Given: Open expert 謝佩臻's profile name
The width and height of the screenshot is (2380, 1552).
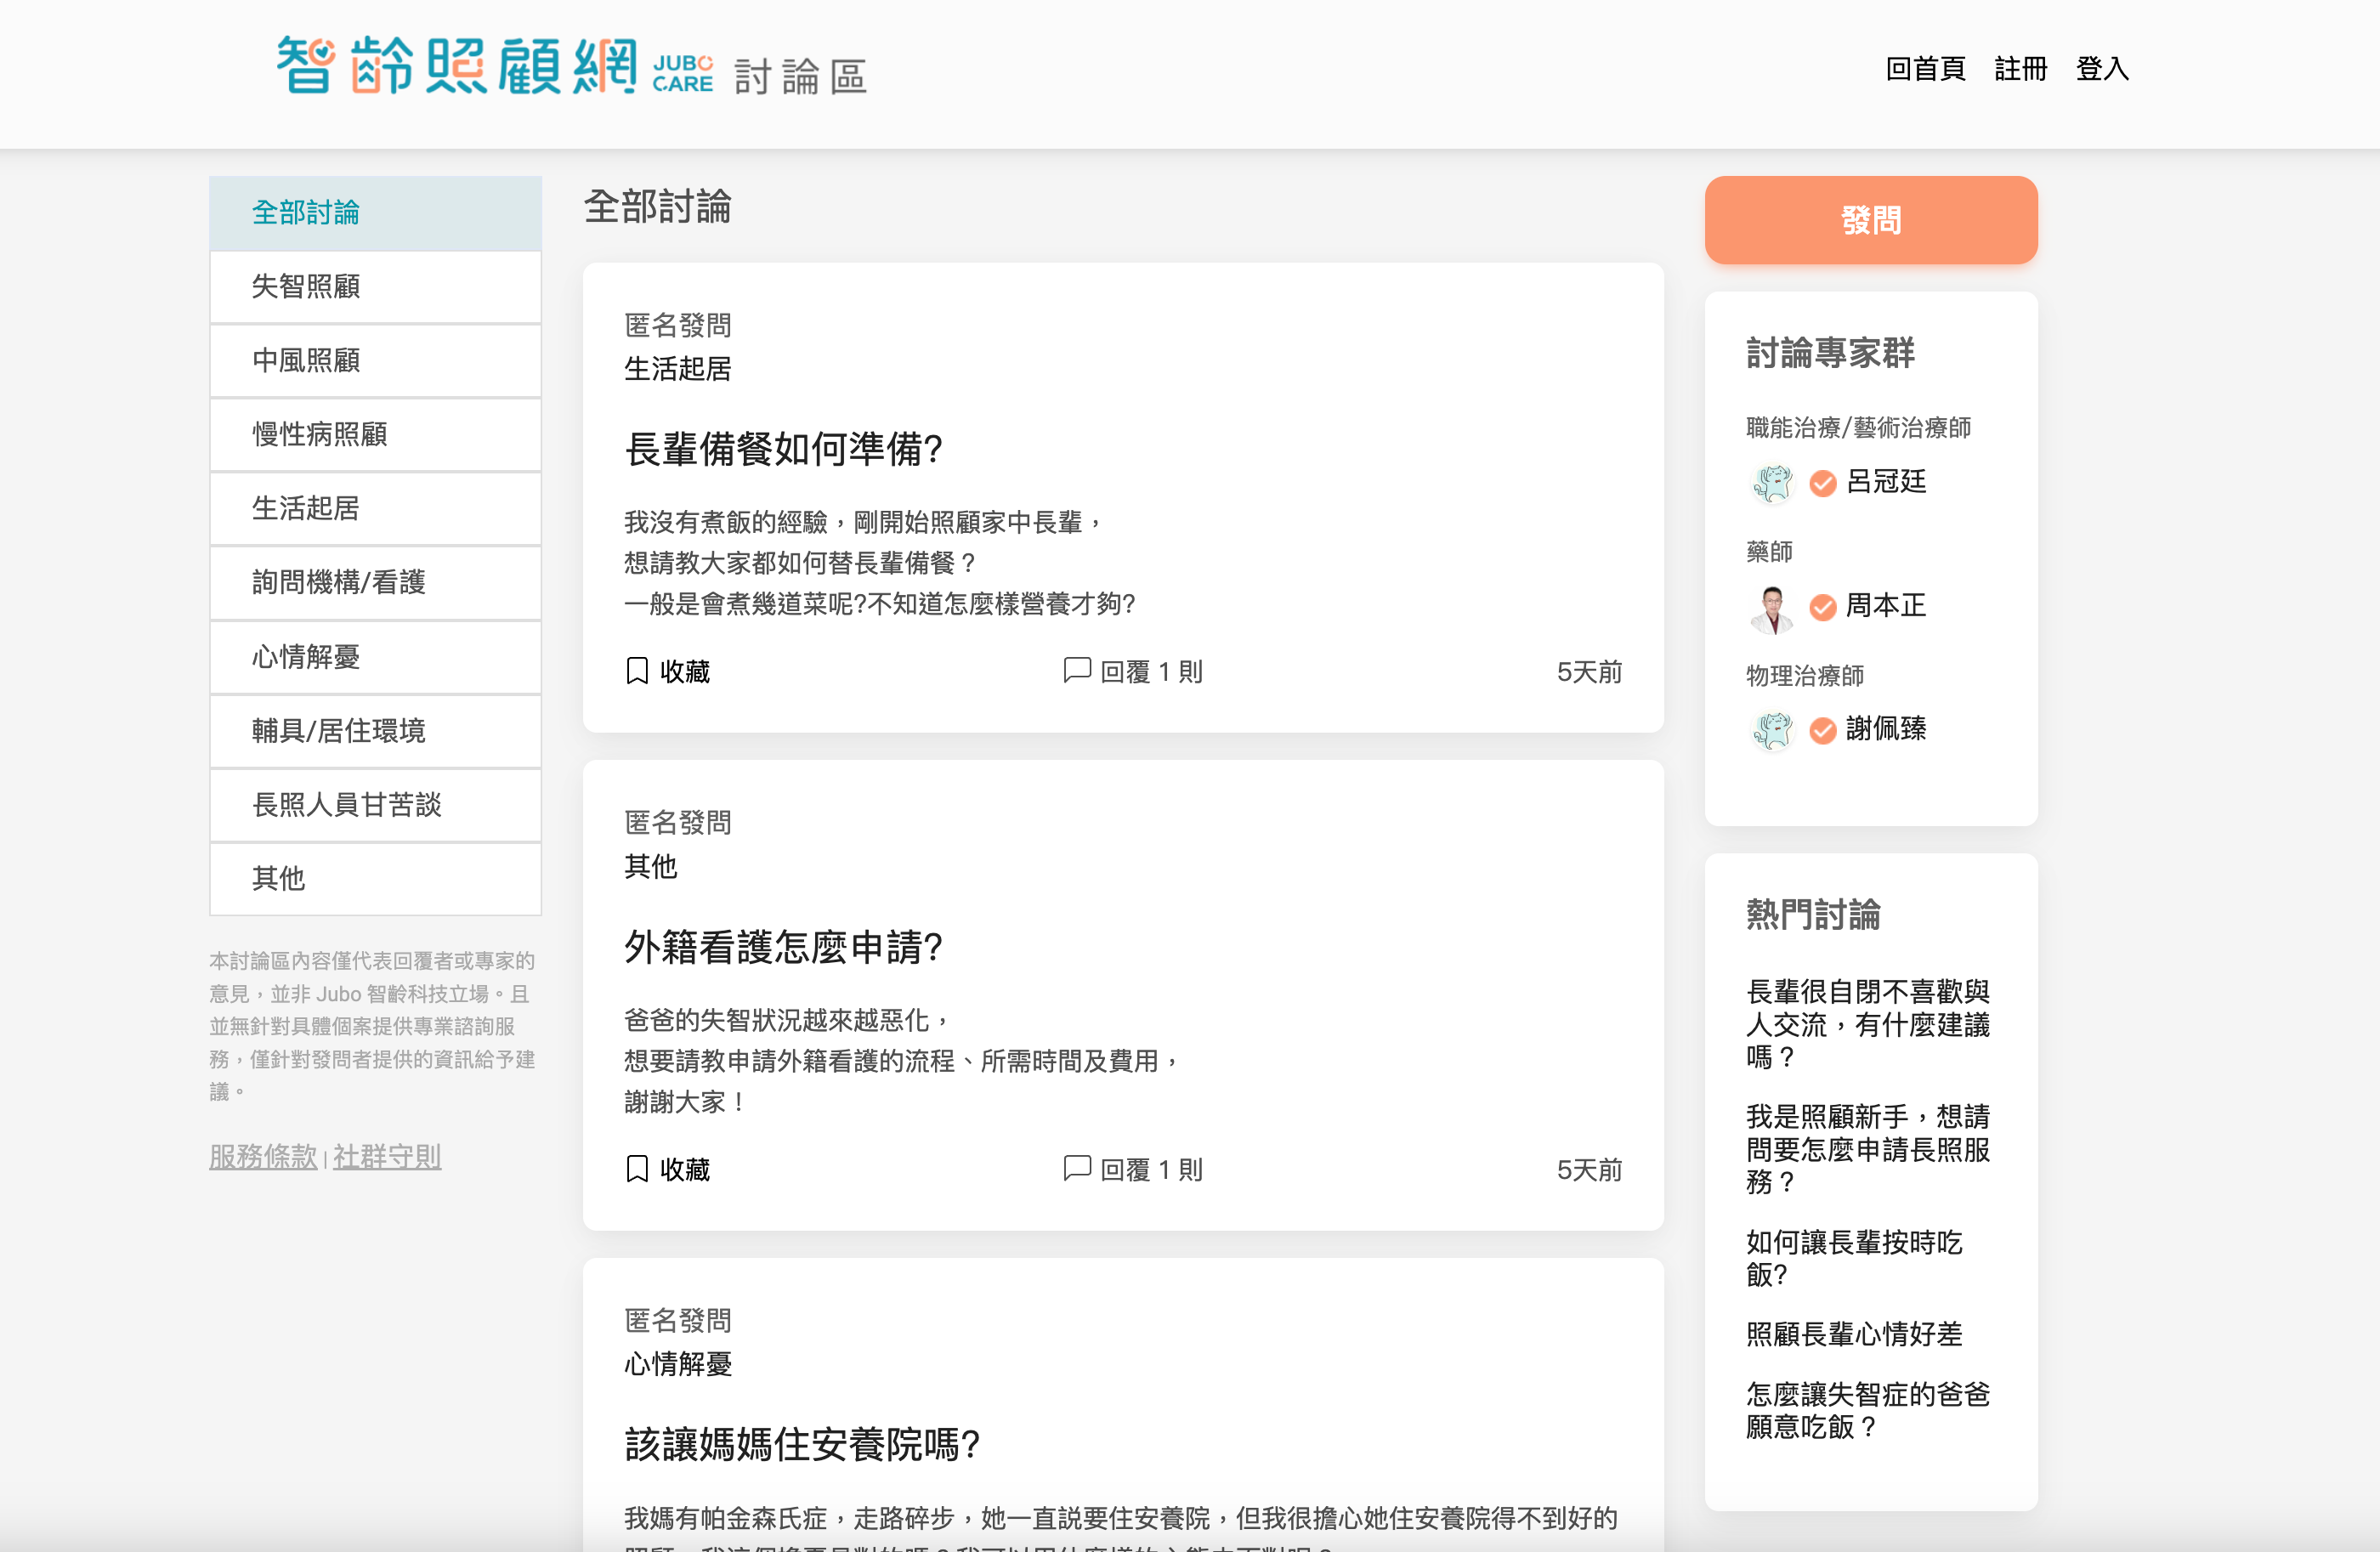Looking at the screenshot, I should [1885, 729].
